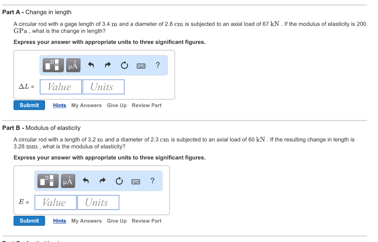This screenshot has height=242, width=378.
Task: Click the ΔL Value input field
Action: click(x=61, y=87)
